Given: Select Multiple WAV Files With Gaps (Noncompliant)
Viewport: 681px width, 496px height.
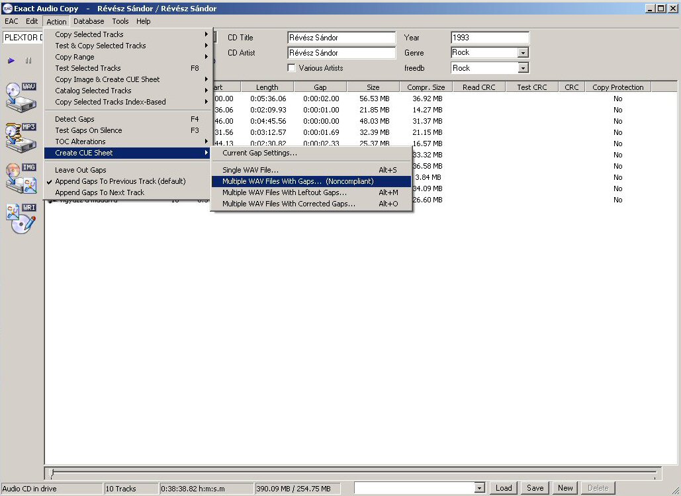Looking at the screenshot, I should (x=298, y=181).
